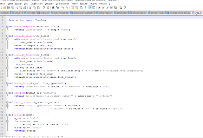The image size is (203, 138).
Task: Switch to the sarah2.txt tab
Action: (x=43, y=13)
